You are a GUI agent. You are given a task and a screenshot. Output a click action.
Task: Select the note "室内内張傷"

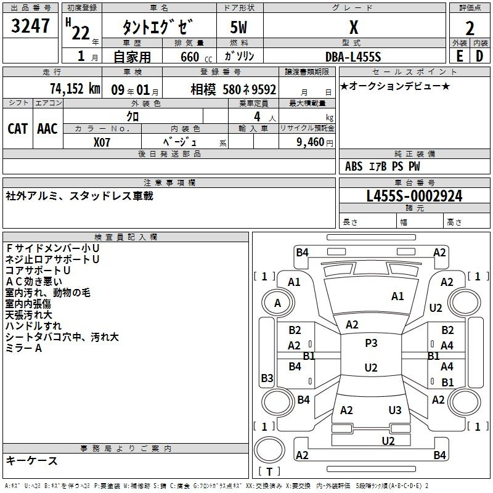tap(28, 304)
